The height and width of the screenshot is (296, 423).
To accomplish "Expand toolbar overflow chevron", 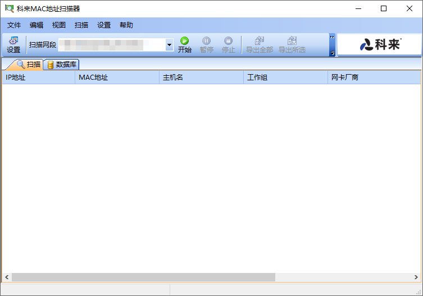I will [x=332, y=37].
